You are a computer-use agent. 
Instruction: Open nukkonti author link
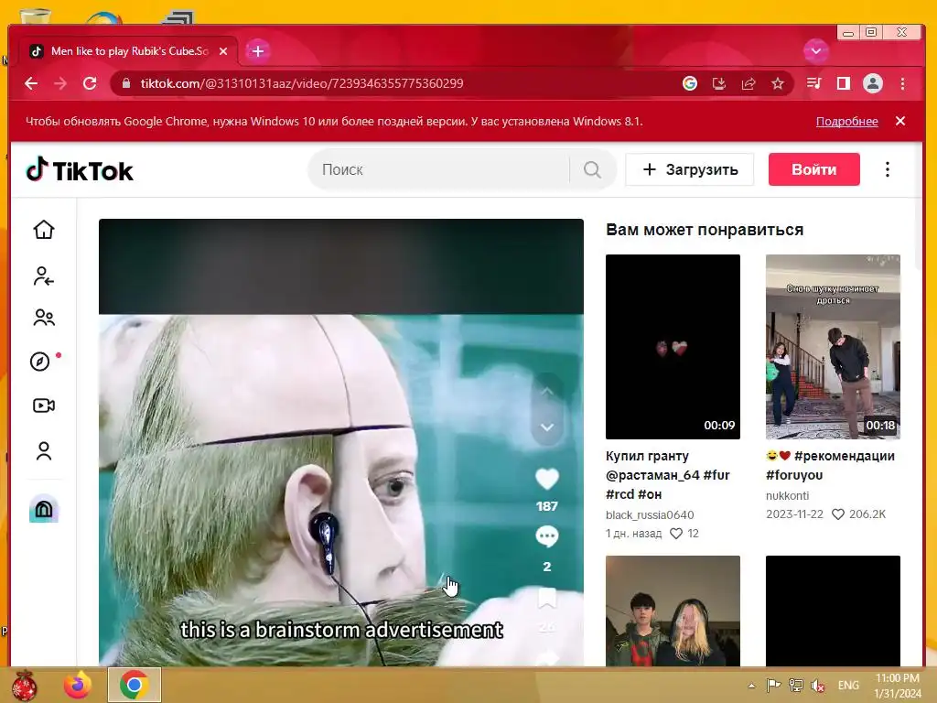788,495
